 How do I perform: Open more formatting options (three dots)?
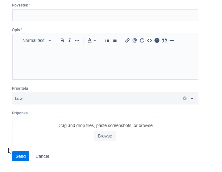pos(77,40)
